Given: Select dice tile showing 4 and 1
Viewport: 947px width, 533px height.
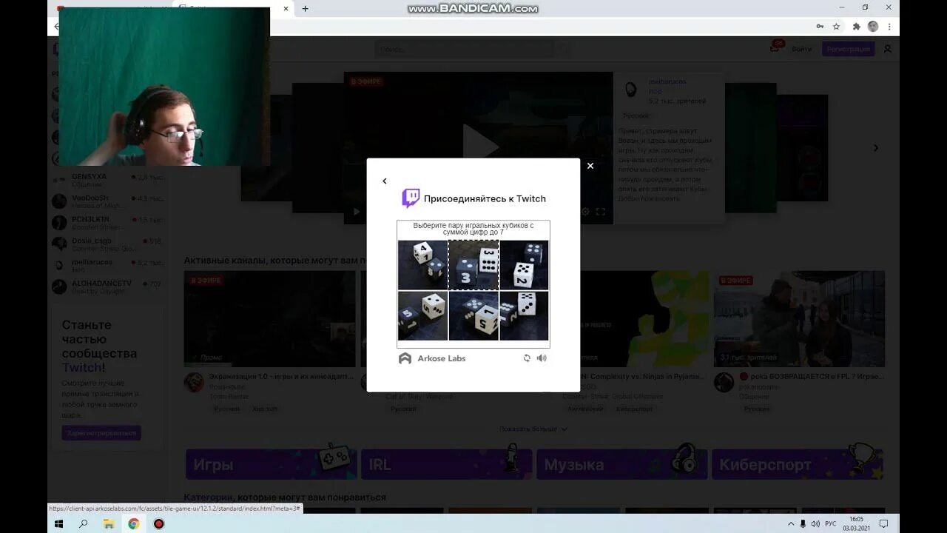Looking at the screenshot, I should (x=422, y=265).
